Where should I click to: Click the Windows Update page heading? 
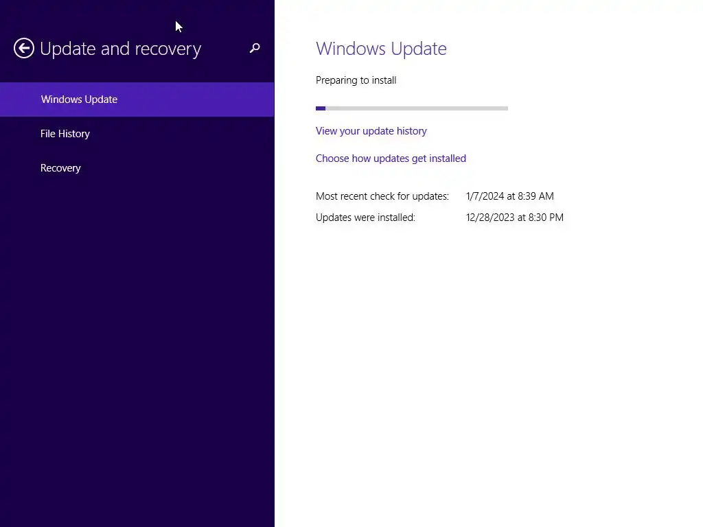[x=381, y=49]
